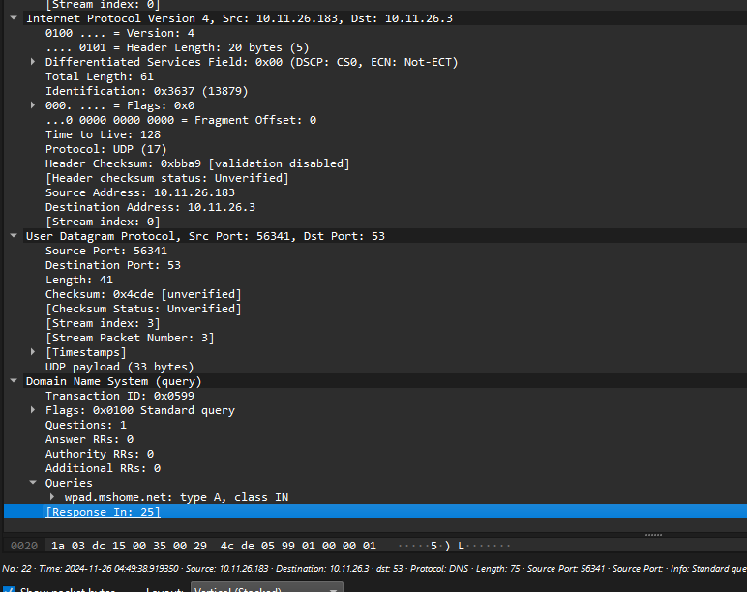747x592 pixels.
Task: Click the Queries label
Action: pyautogui.click(x=69, y=483)
